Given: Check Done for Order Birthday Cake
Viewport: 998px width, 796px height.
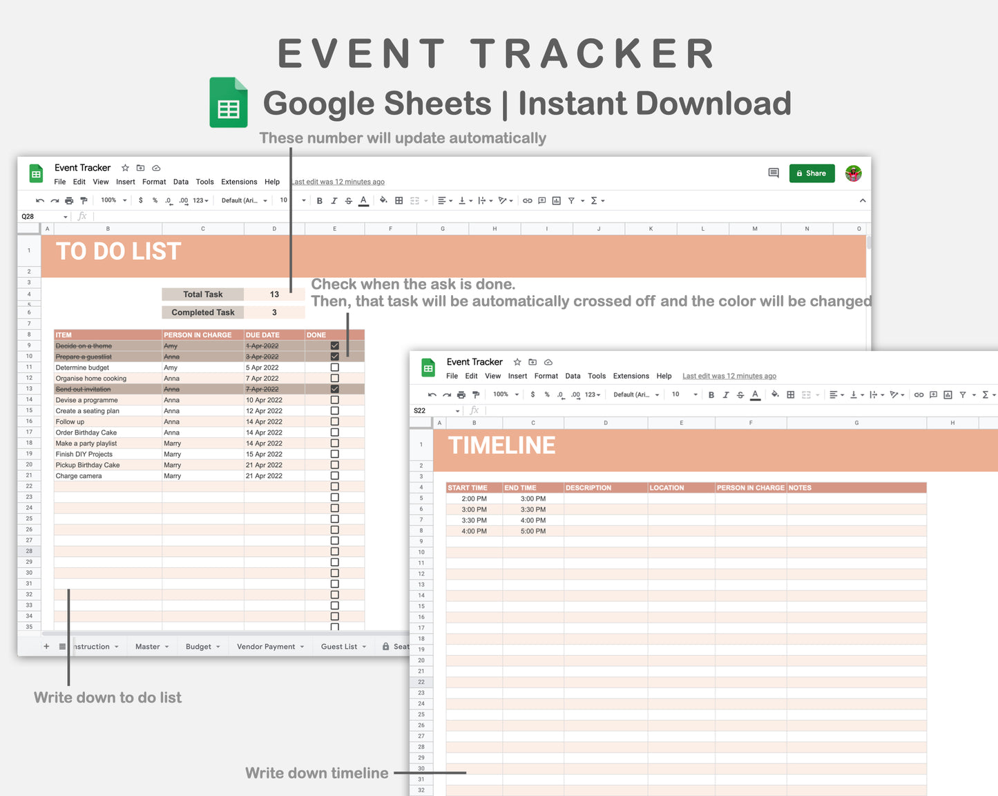Looking at the screenshot, I should point(335,433).
